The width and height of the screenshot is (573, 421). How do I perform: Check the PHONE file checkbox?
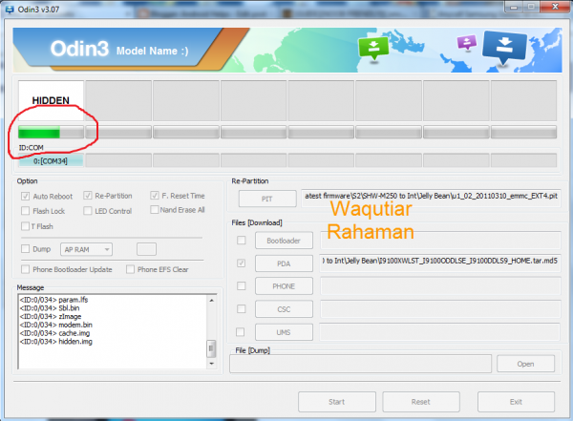coord(242,285)
